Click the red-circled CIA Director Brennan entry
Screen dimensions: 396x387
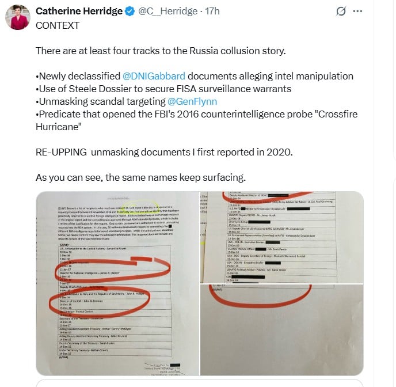pos(81,301)
